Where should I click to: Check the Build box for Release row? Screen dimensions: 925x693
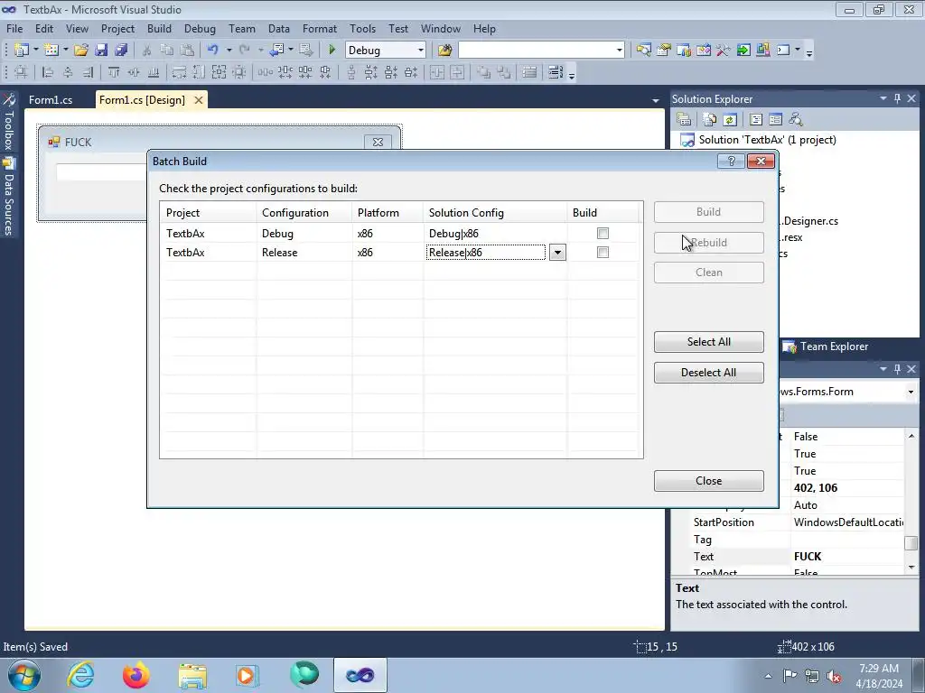(603, 253)
